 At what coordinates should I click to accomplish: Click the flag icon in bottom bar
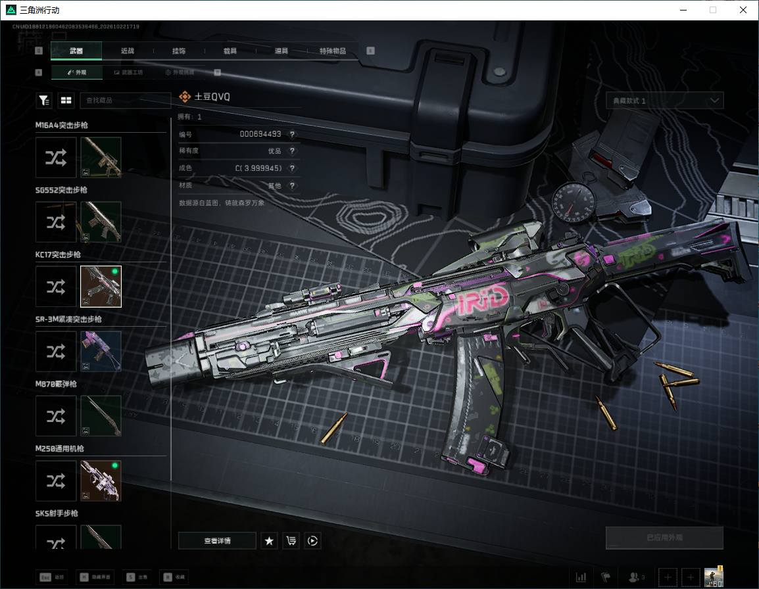tap(606, 577)
